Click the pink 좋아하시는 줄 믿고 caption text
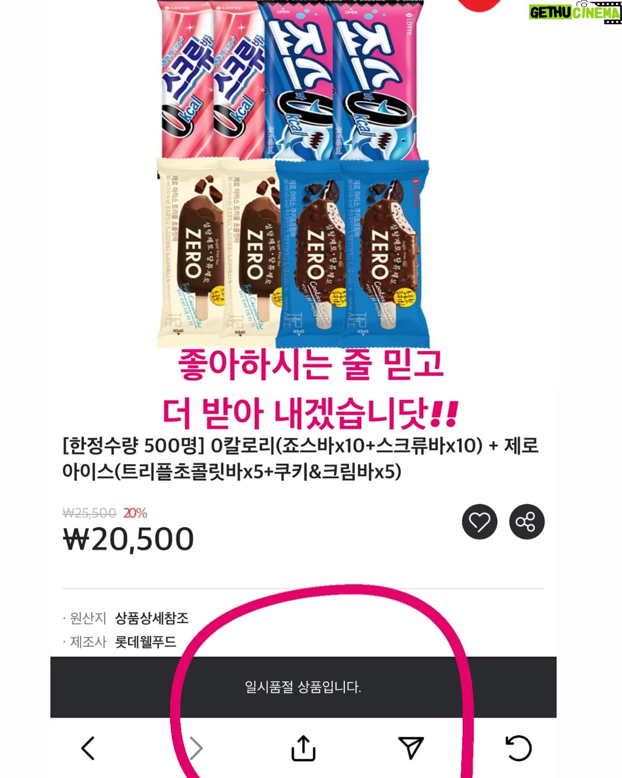622x778 pixels. (310, 365)
